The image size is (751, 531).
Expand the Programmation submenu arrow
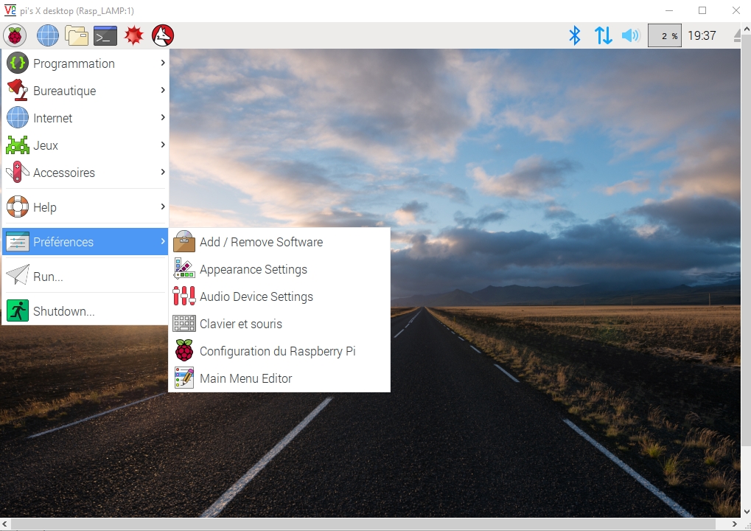pos(163,63)
